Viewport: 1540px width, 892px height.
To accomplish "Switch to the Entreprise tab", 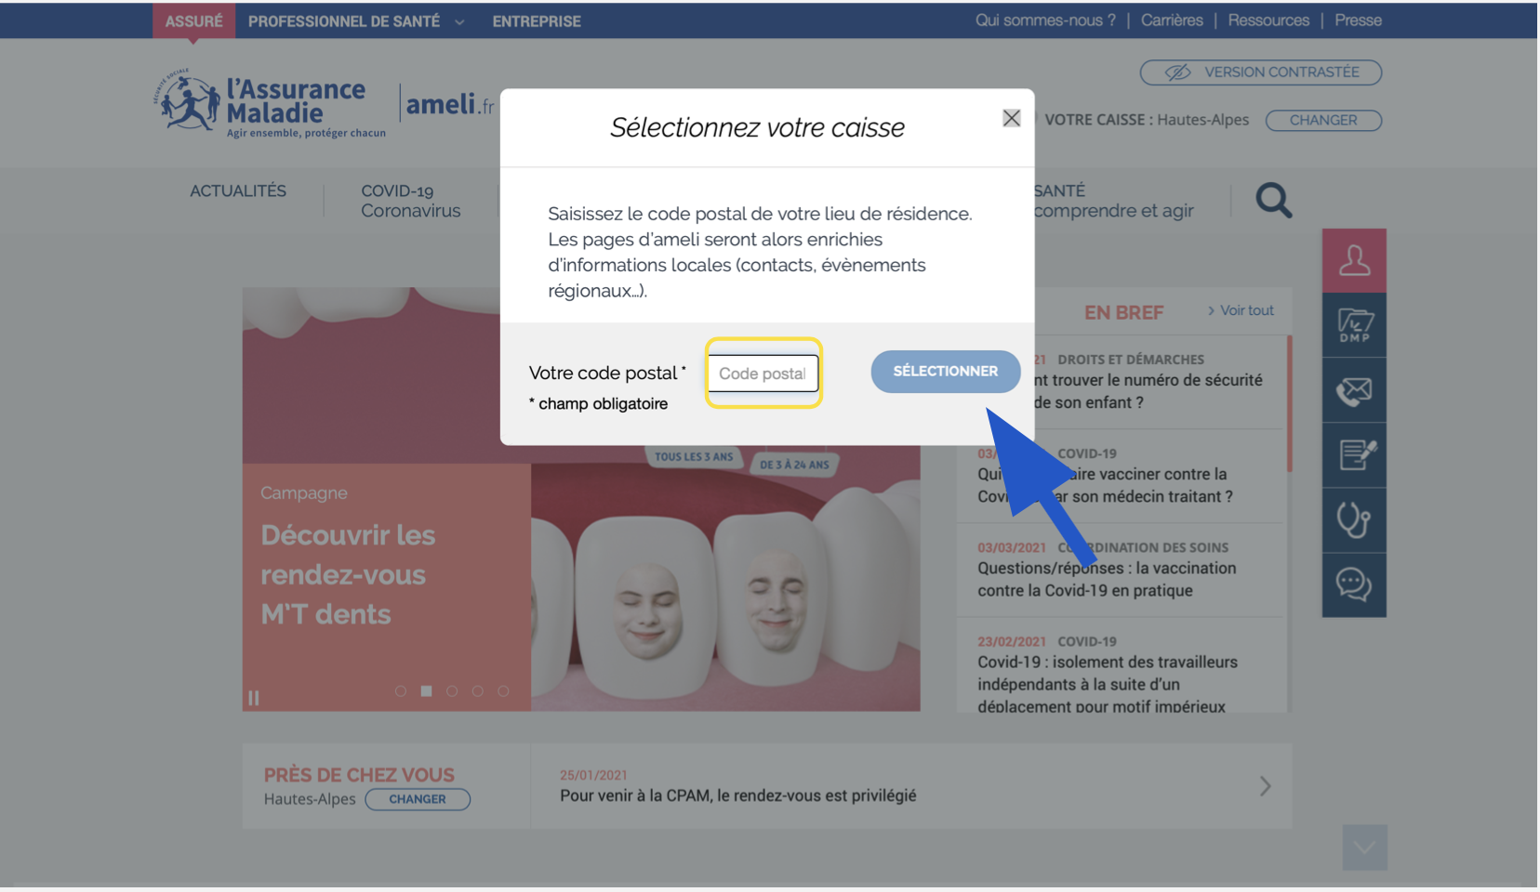I will (x=537, y=21).
